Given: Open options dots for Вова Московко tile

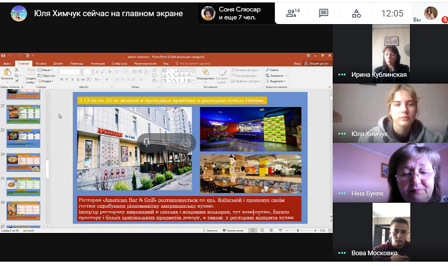Looking at the screenshot, I should click(x=342, y=253).
